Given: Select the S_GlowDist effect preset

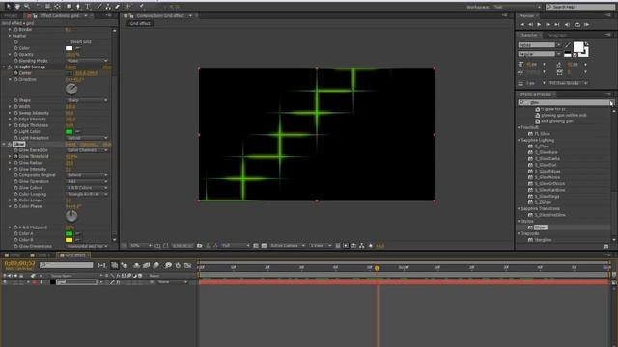Looking at the screenshot, I should (546, 165).
